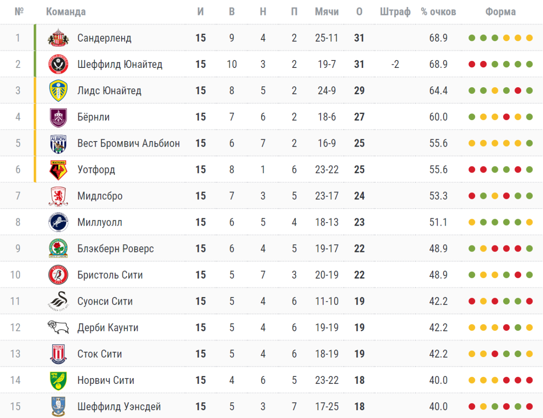Click the Sunderland club crest

[58, 38]
